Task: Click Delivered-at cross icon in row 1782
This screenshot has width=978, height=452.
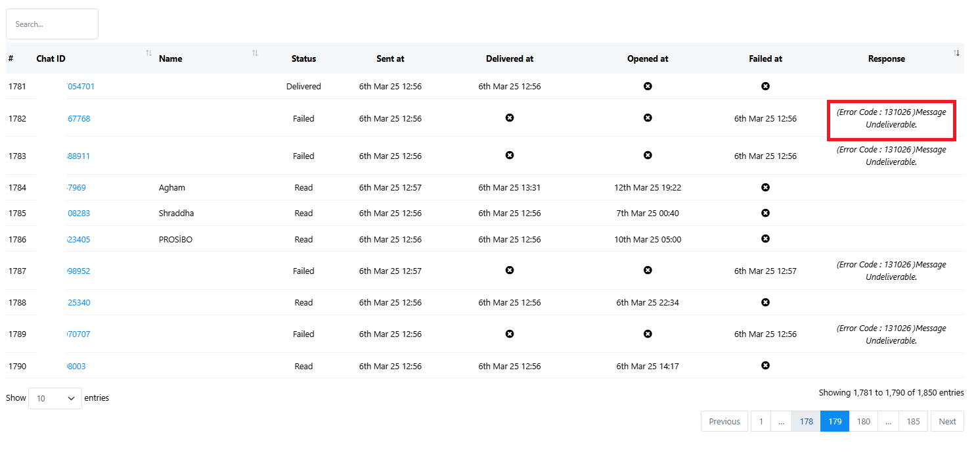Action: (x=510, y=118)
